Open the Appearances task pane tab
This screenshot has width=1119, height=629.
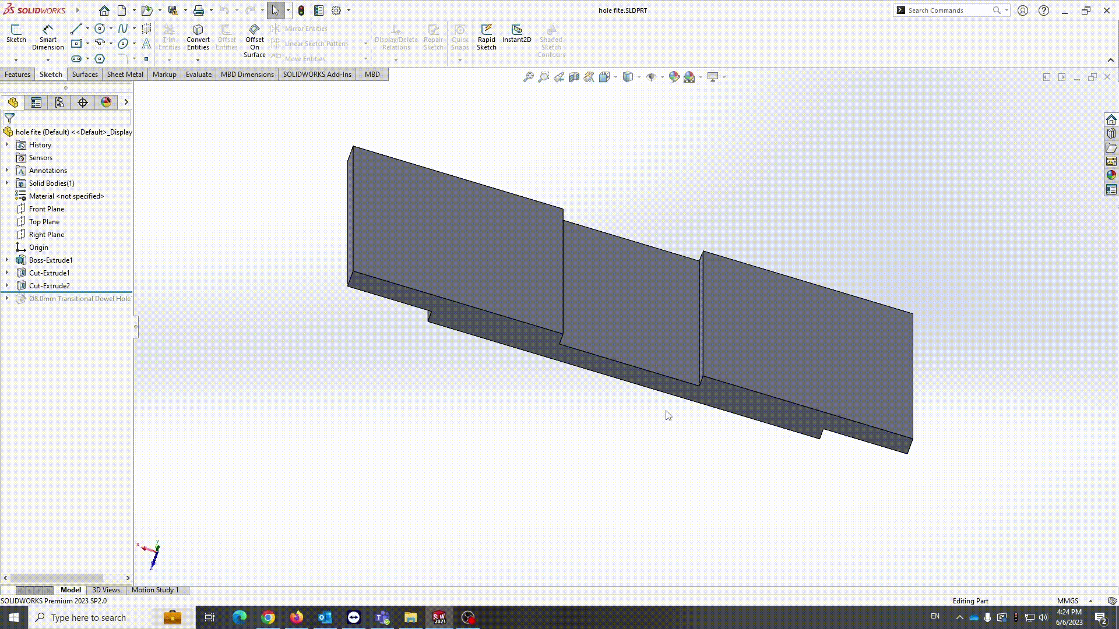click(1111, 175)
